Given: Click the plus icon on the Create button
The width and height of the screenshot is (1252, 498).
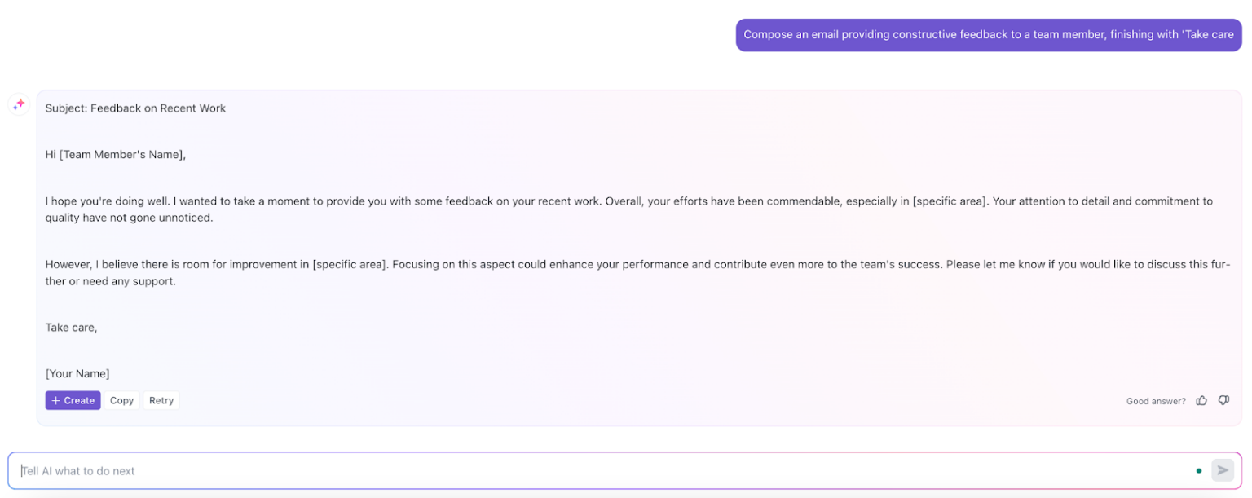Looking at the screenshot, I should coord(56,400).
